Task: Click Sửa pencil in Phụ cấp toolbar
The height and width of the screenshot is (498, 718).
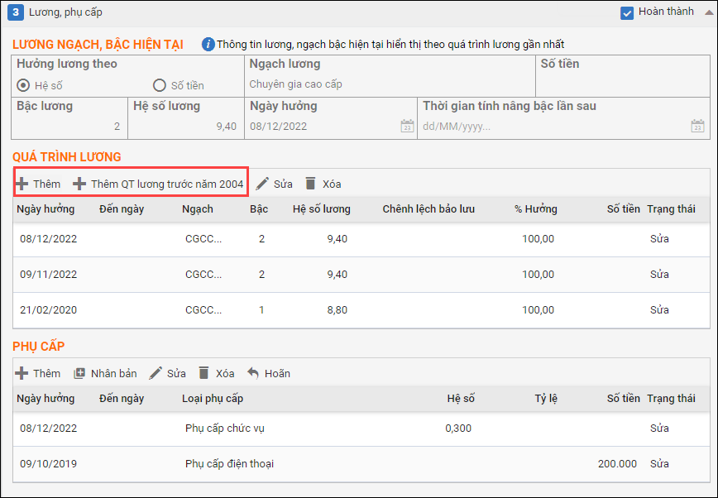Action: (156, 373)
